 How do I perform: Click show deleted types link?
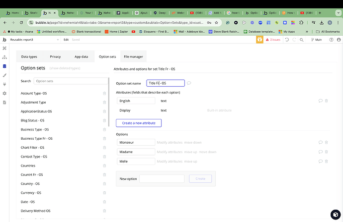65,68
